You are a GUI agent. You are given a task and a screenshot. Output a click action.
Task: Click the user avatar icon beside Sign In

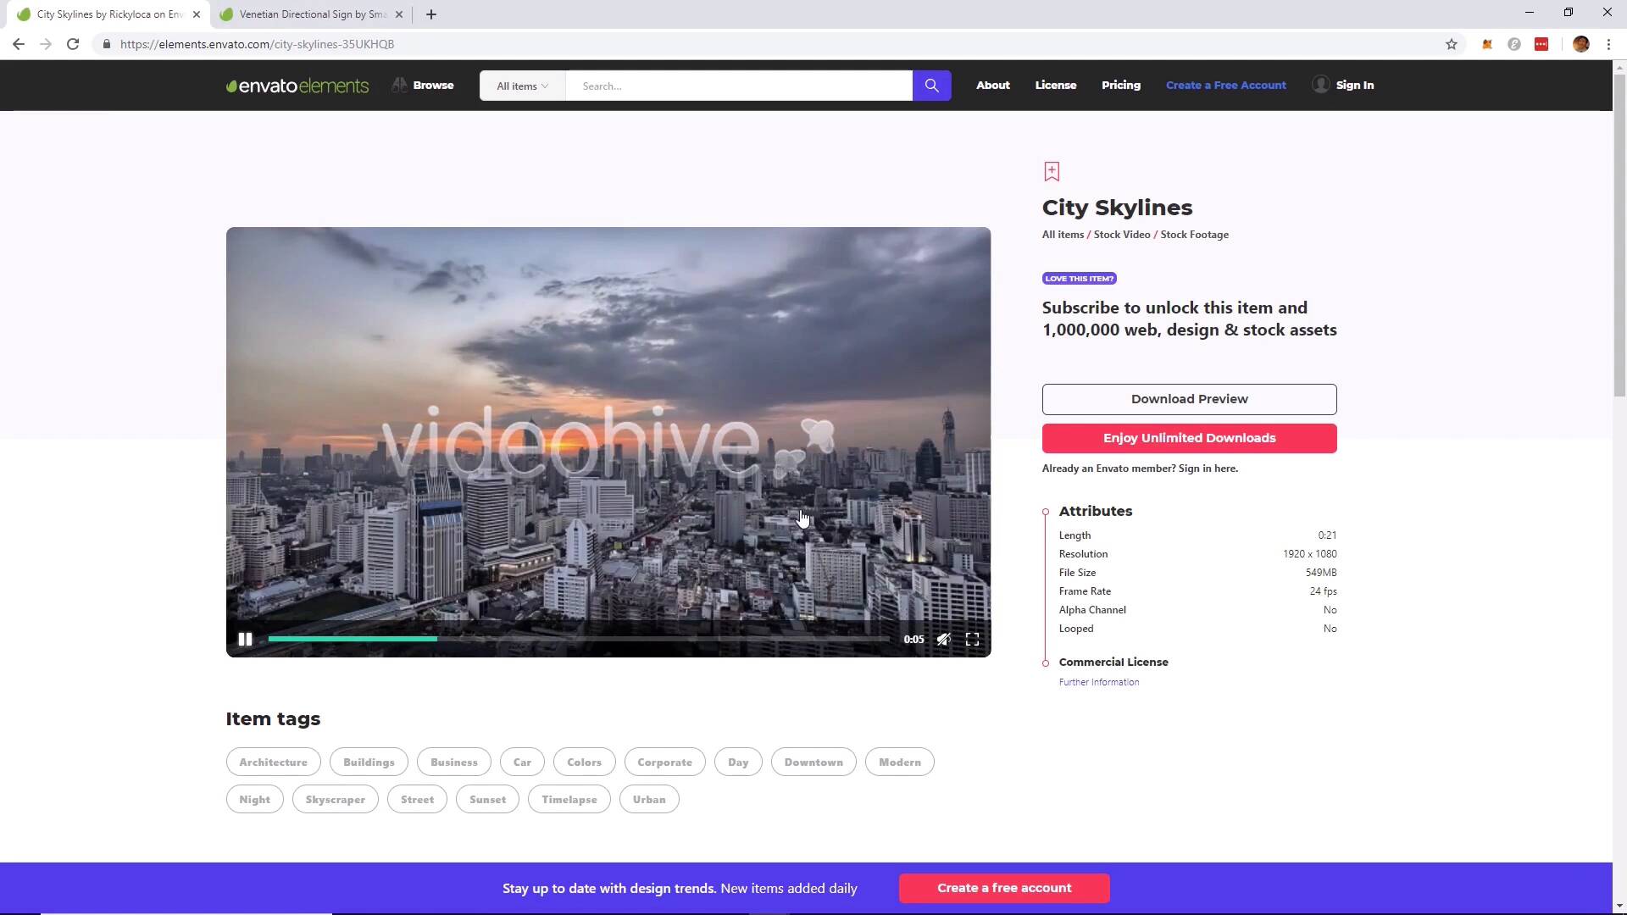click(1320, 84)
